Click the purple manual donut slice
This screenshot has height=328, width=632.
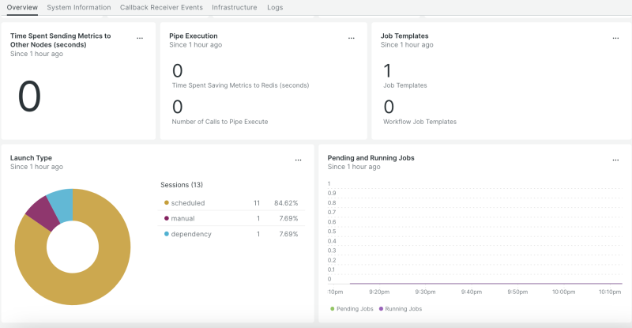tap(41, 211)
